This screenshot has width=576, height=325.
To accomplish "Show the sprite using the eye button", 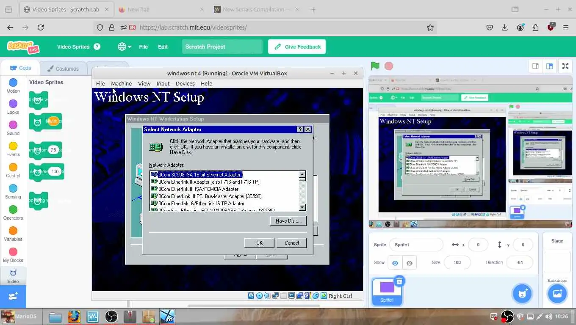I will tap(395, 263).
